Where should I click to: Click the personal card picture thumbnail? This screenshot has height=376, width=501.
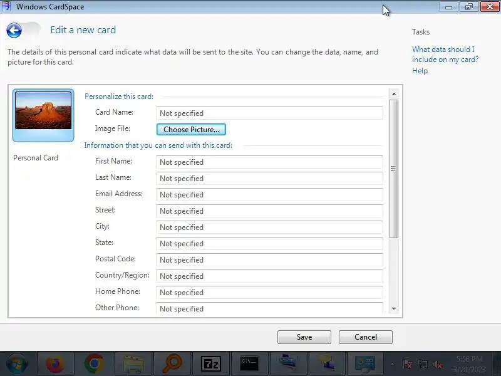point(43,115)
